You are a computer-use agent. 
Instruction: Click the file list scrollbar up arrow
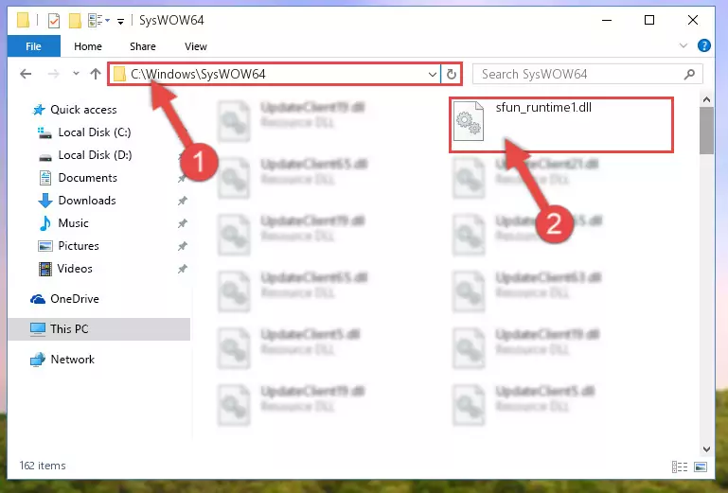(706, 99)
